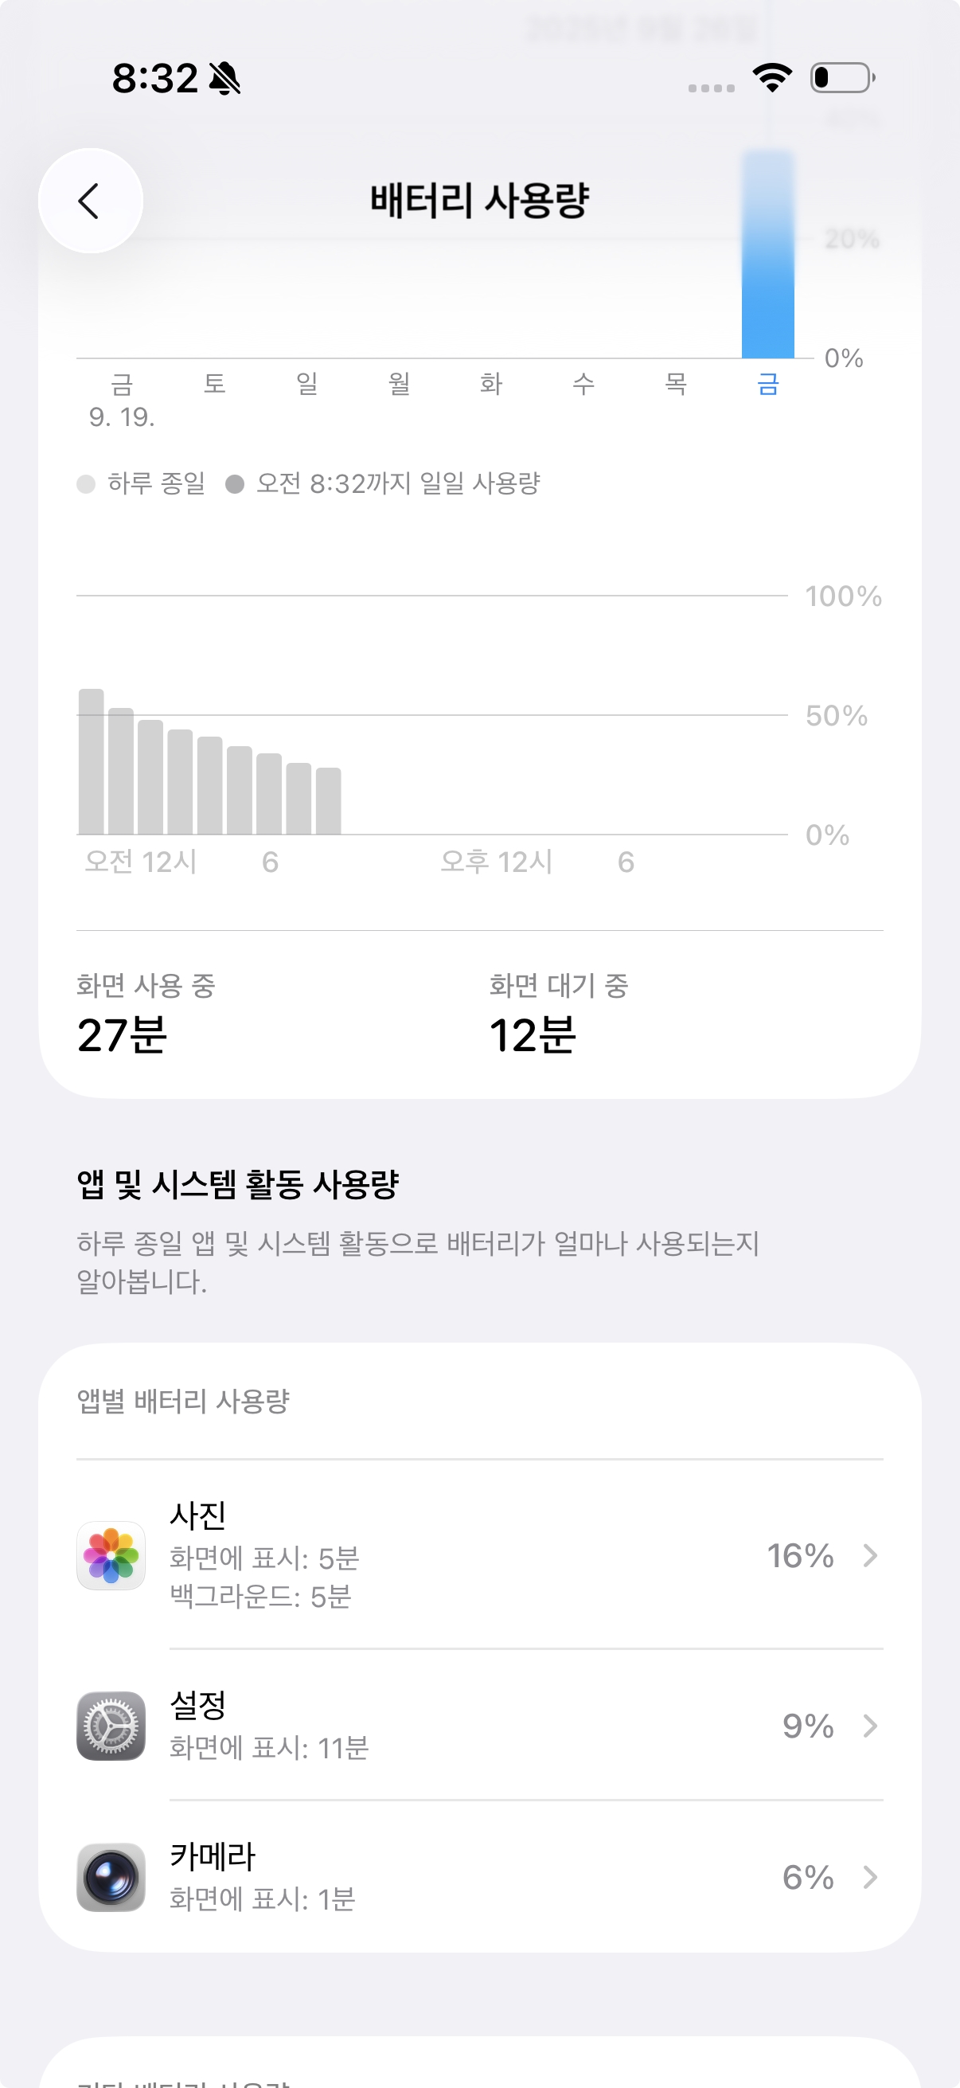Screen dimensions: 960x2088
Task: Tap the 화면 사용 중 27분 stat
Action: (146, 1014)
